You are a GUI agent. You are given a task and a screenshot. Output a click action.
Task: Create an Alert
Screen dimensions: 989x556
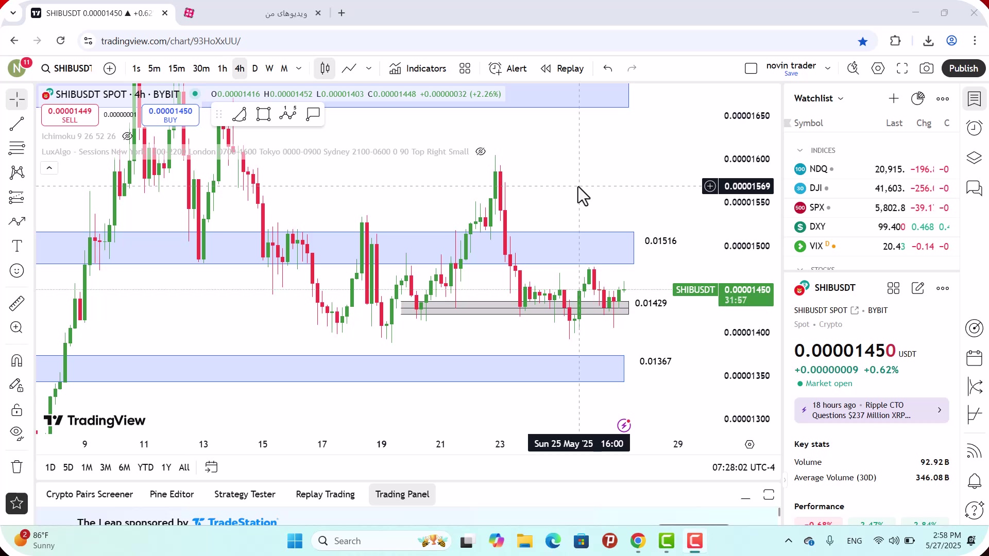coord(508,68)
